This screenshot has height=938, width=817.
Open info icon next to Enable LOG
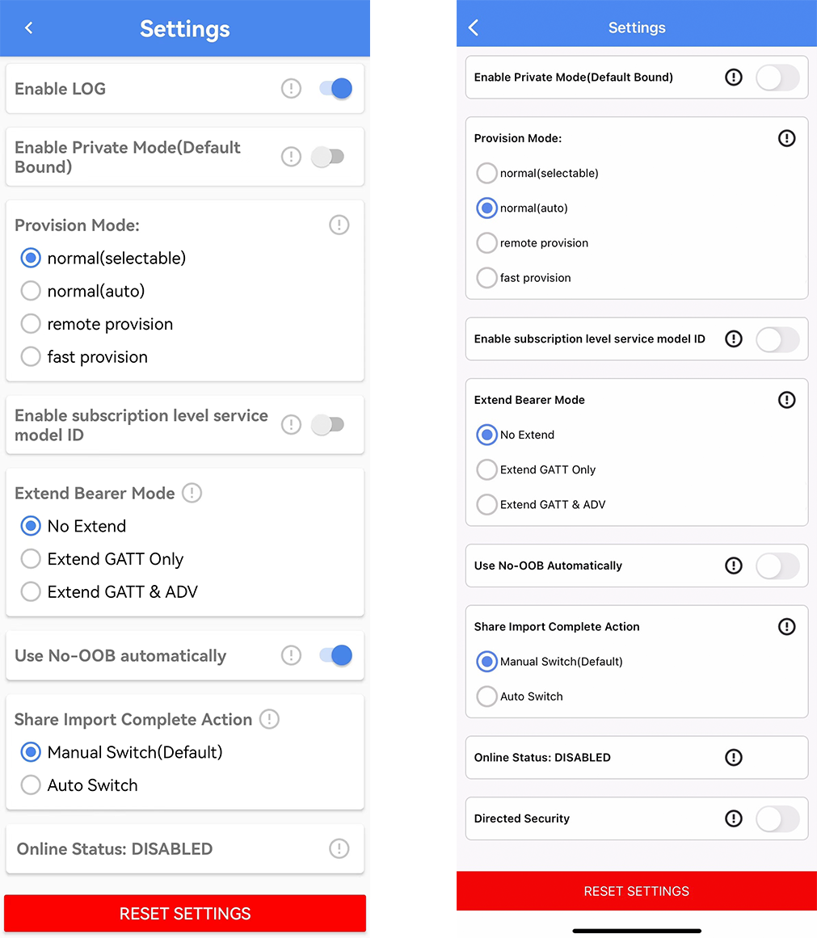[291, 89]
